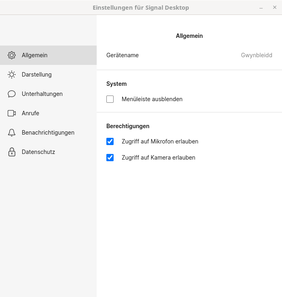The image size is (282, 297).
Task: Click the Gerätename label
Action: pyautogui.click(x=122, y=55)
